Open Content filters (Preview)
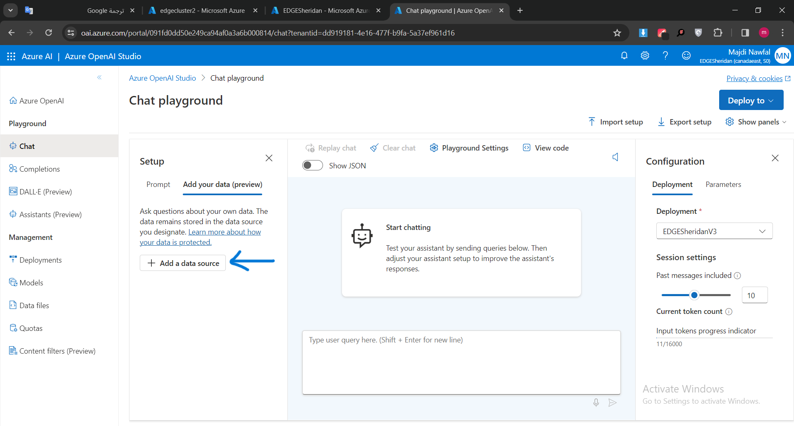This screenshot has width=794, height=426. coord(57,351)
